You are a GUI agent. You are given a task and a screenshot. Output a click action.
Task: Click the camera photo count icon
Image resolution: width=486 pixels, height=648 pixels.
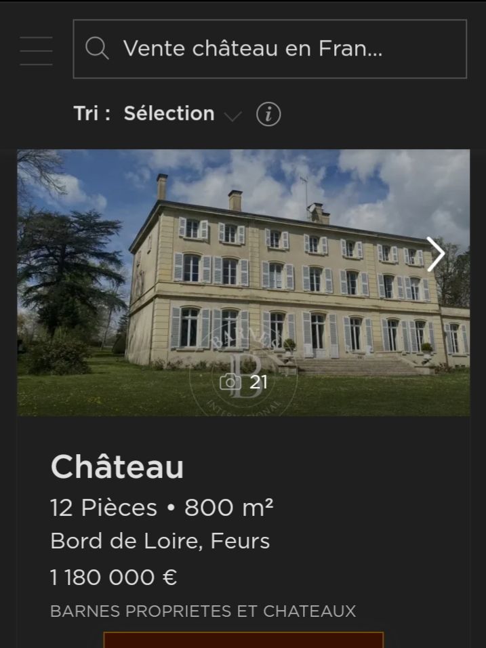[x=230, y=382]
